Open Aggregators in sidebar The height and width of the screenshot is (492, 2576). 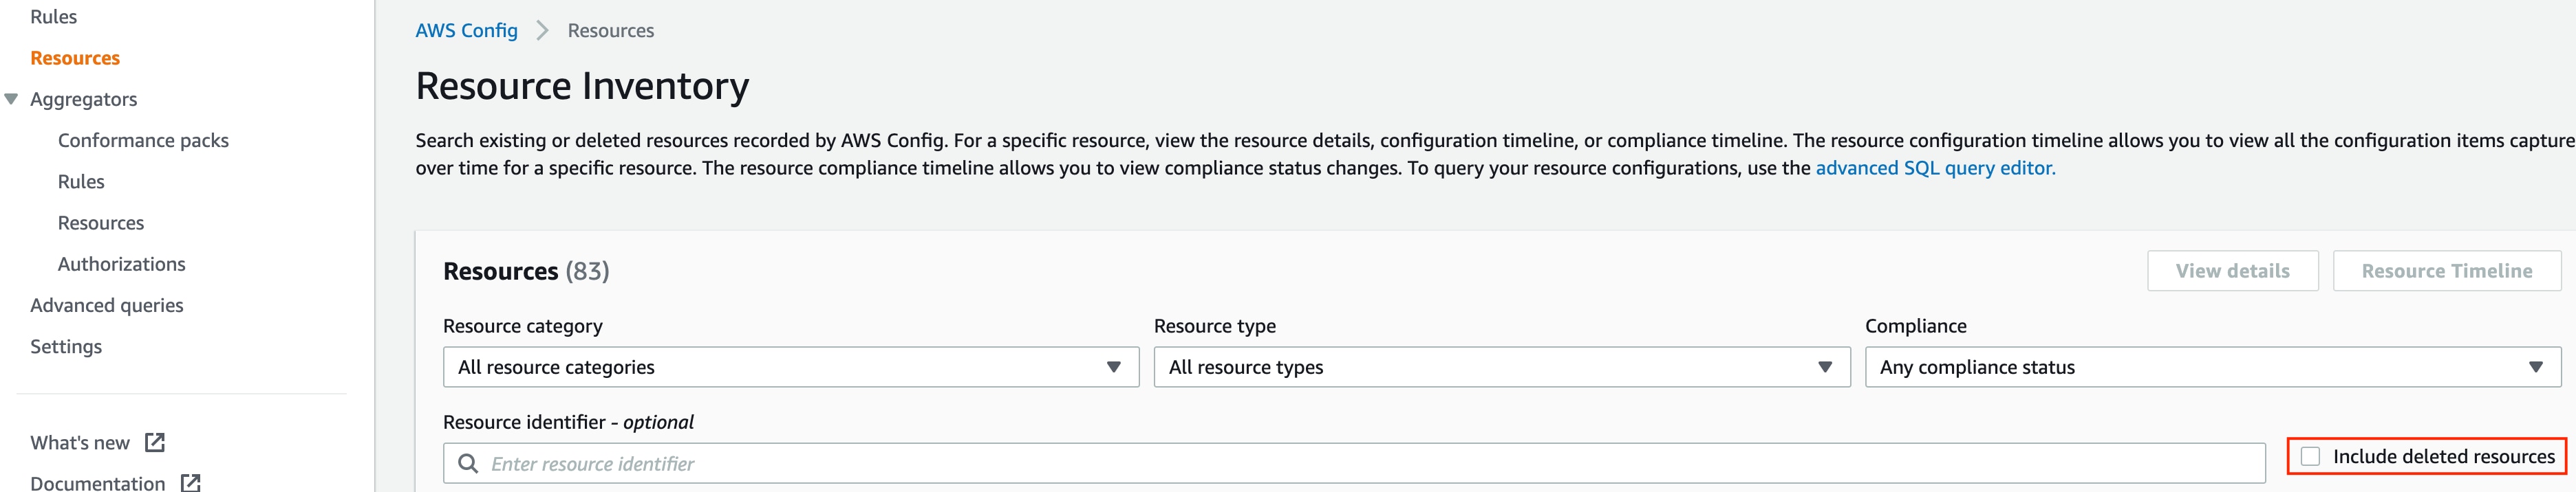tap(84, 99)
